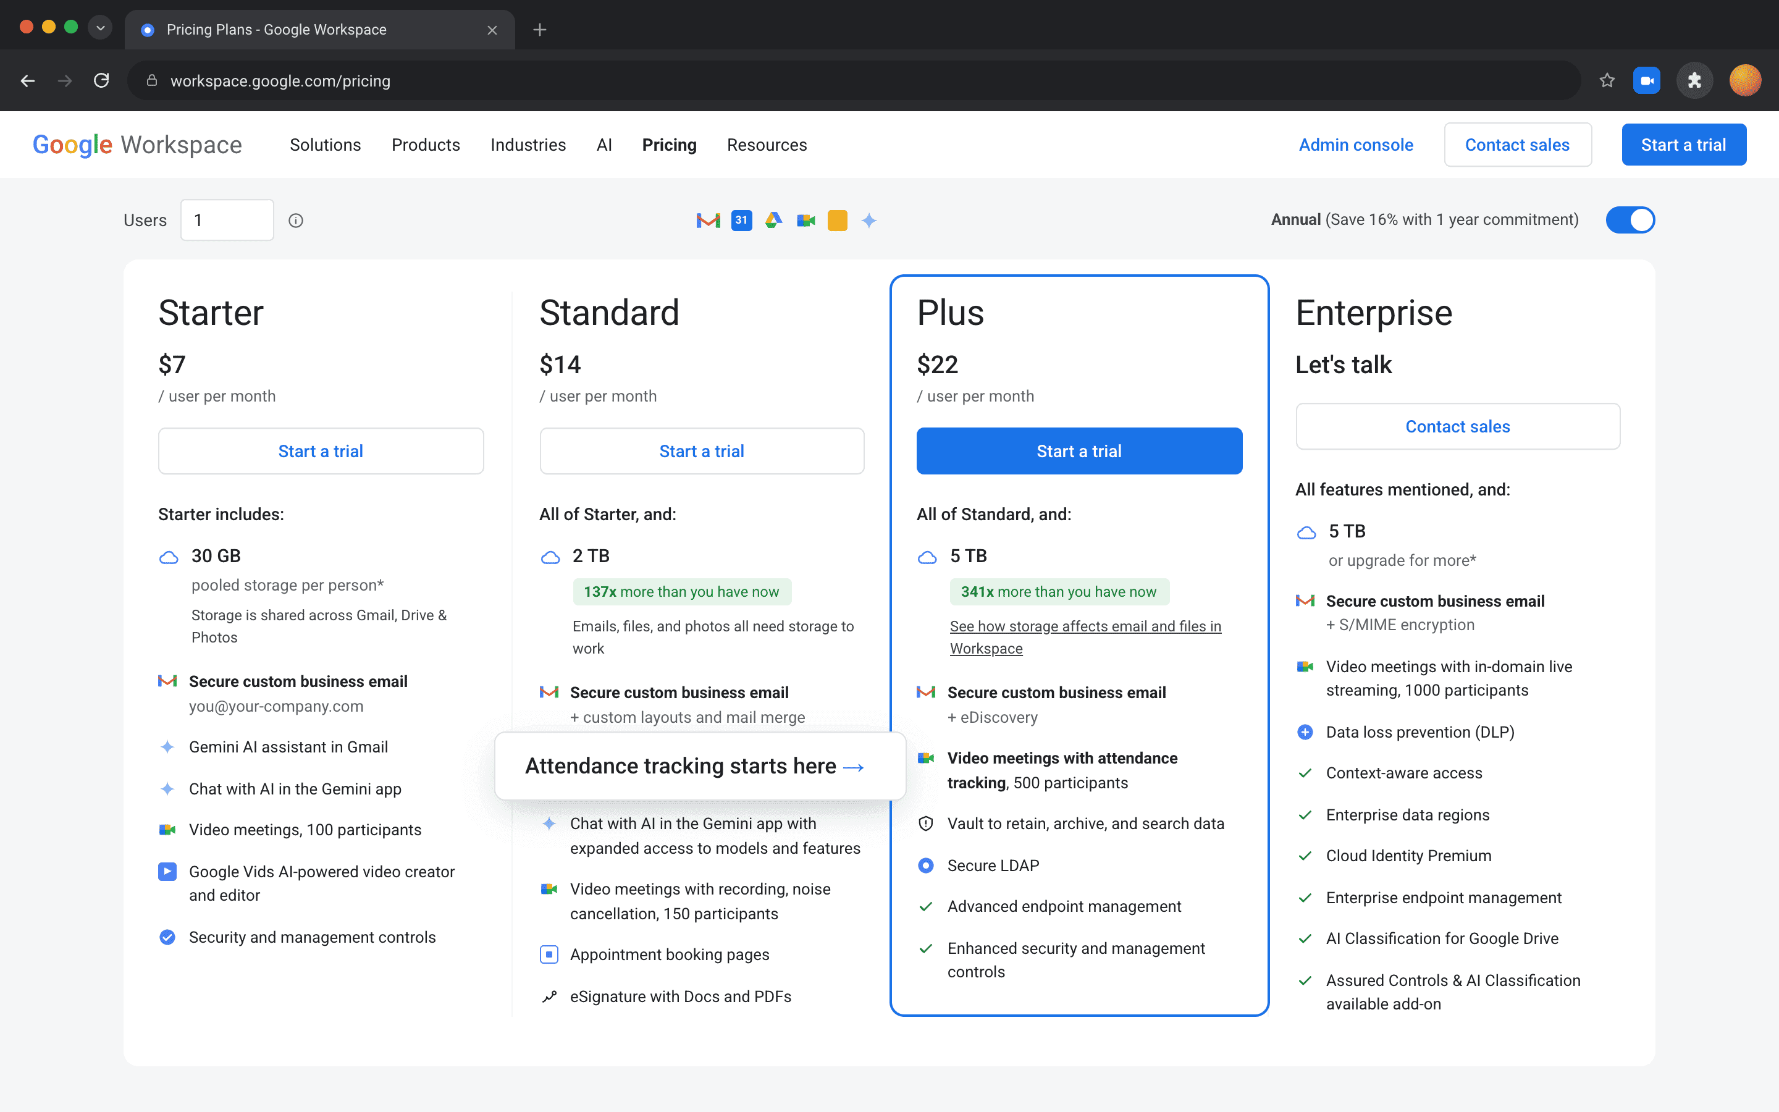
Task: Click the Plus plan $22 price
Action: pyautogui.click(x=937, y=364)
